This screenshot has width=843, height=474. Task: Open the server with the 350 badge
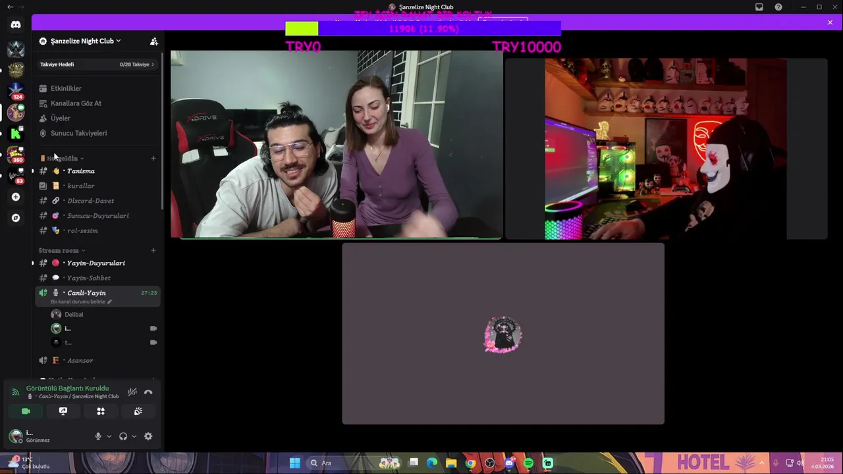click(16, 155)
